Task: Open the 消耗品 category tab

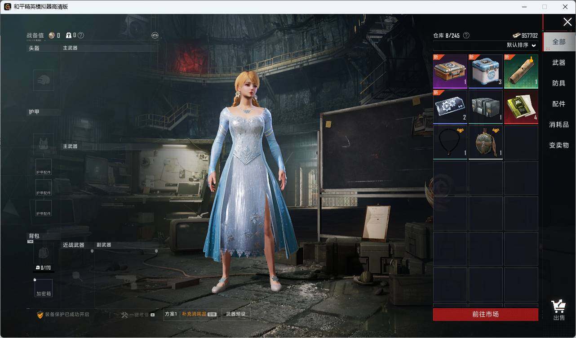Action: pos(559,125)
